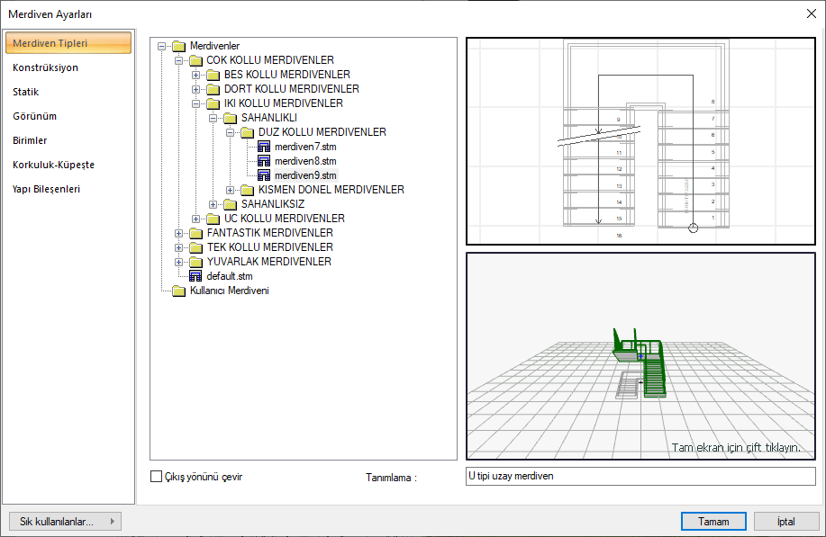Go to the Statik settings page
The width and height of the screenshot is (826, 537).
coord(26,92)
